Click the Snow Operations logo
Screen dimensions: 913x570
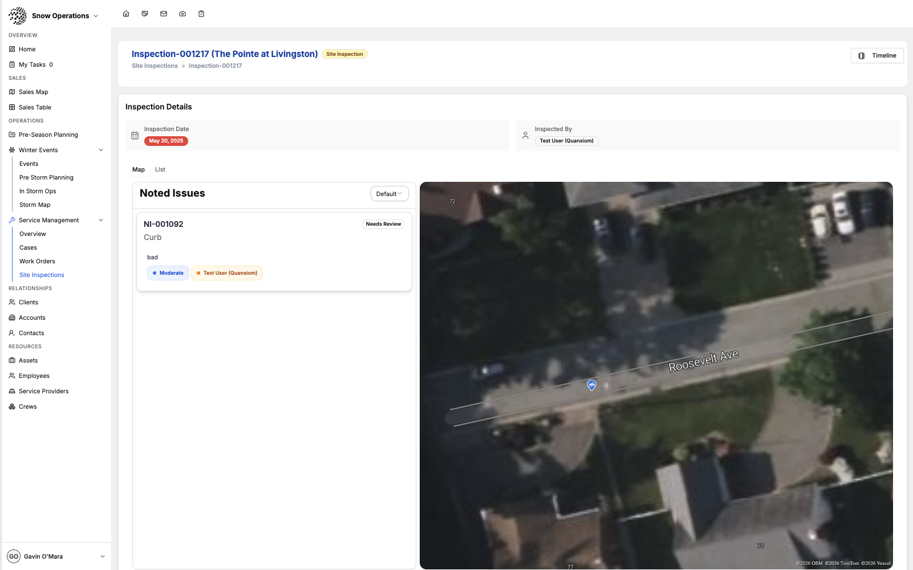click(18, 16)
